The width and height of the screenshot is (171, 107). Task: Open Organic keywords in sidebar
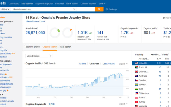point(6,64)
